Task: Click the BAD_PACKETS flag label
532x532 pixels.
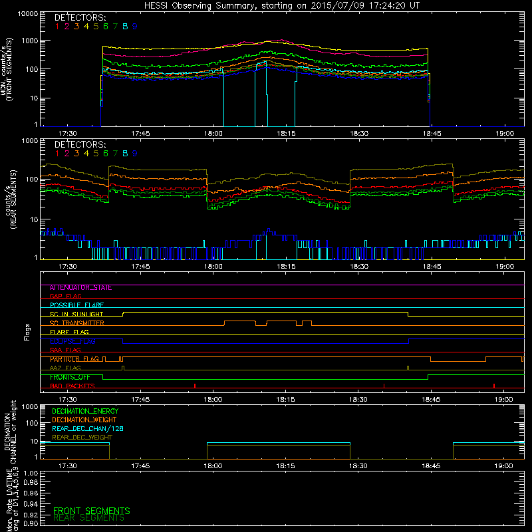Action: pyautogui.click(x=72, y=386)
